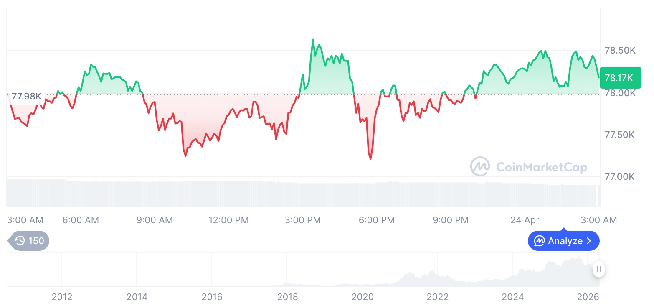The width and height of the screenshot is (654, 306).
Task: Click the green 78.17K current price tag
Action: pos(620,78)
